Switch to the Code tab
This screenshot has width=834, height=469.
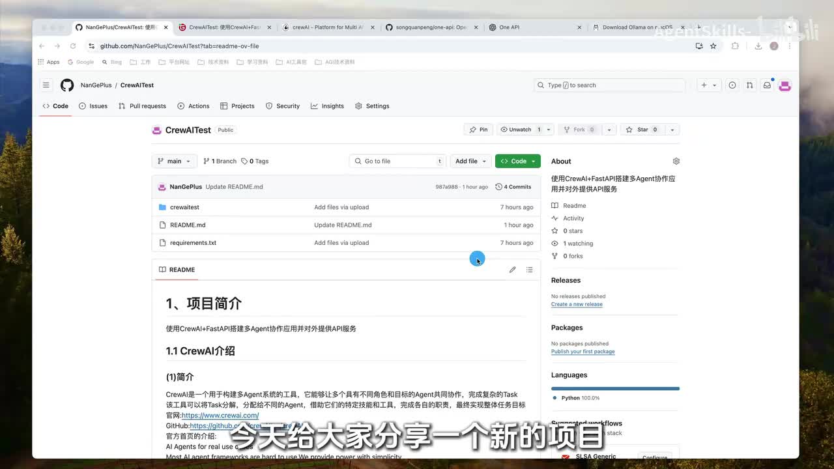pyautogui.click(x=55, y=106)
